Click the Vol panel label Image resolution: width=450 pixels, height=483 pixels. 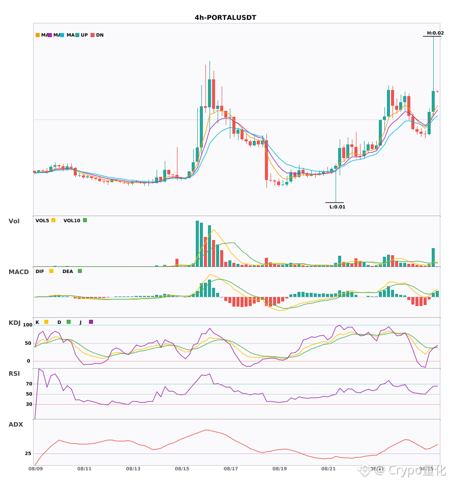tap(14, 221)
